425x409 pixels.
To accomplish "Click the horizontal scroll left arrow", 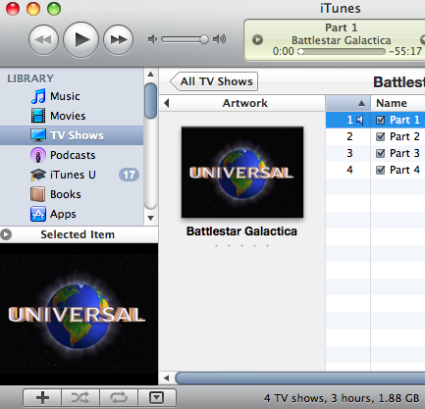I will coord(167,379).
